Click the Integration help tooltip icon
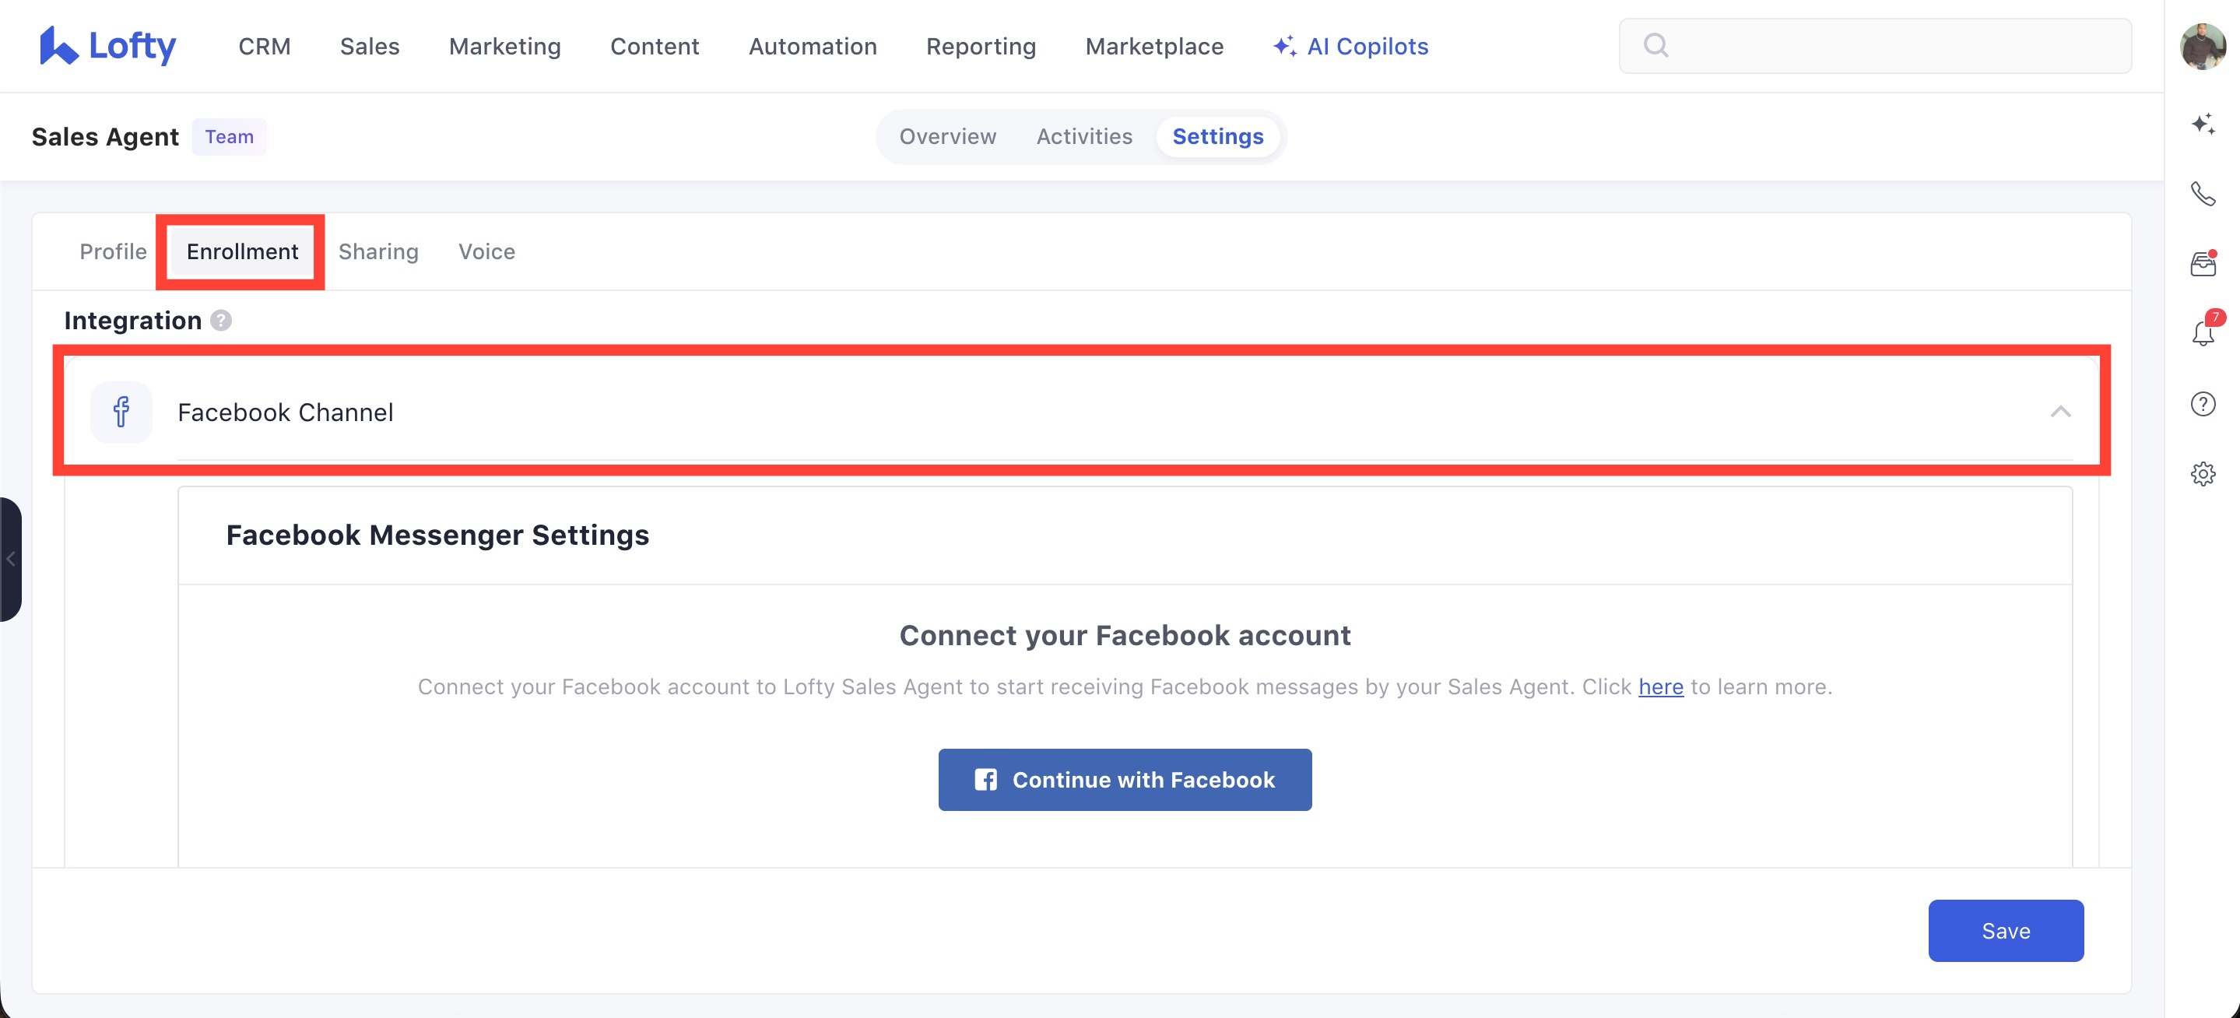2240x1018 pixels. 222,321
